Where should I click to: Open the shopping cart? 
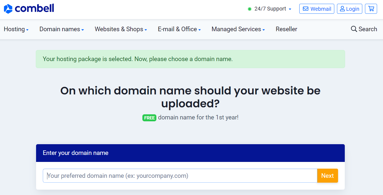pyautogui.click(x=371, y=9)
